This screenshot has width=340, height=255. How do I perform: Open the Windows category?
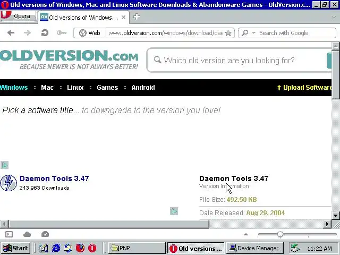click(x=14, y=88)
